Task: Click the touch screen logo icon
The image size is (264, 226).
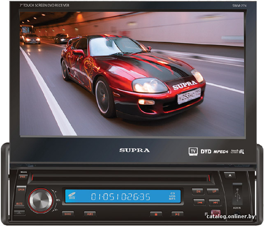Action: [238, 152]
